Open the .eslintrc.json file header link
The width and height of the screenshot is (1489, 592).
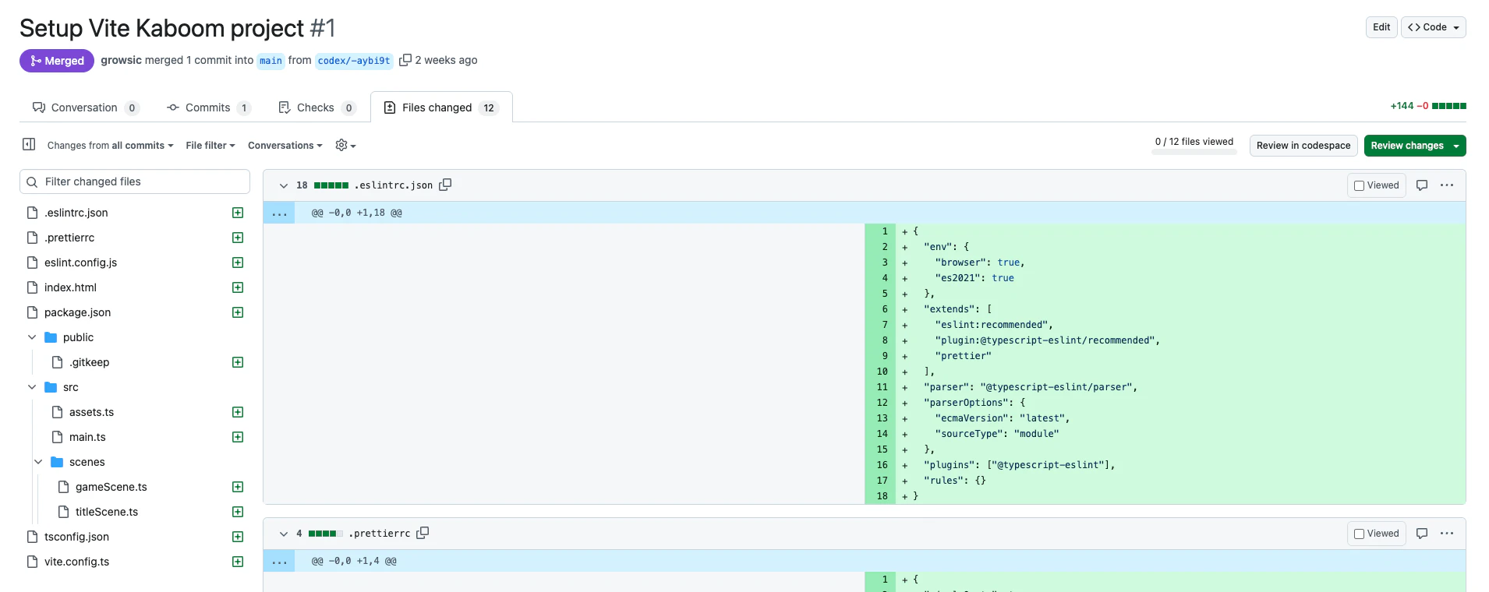coord(394,185)
